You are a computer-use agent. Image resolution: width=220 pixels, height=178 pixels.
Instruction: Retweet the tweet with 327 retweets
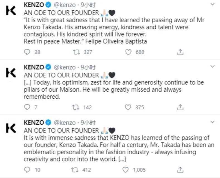coord(76,52)
